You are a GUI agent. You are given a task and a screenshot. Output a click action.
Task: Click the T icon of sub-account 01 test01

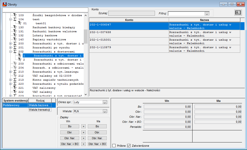click(20, 23)
